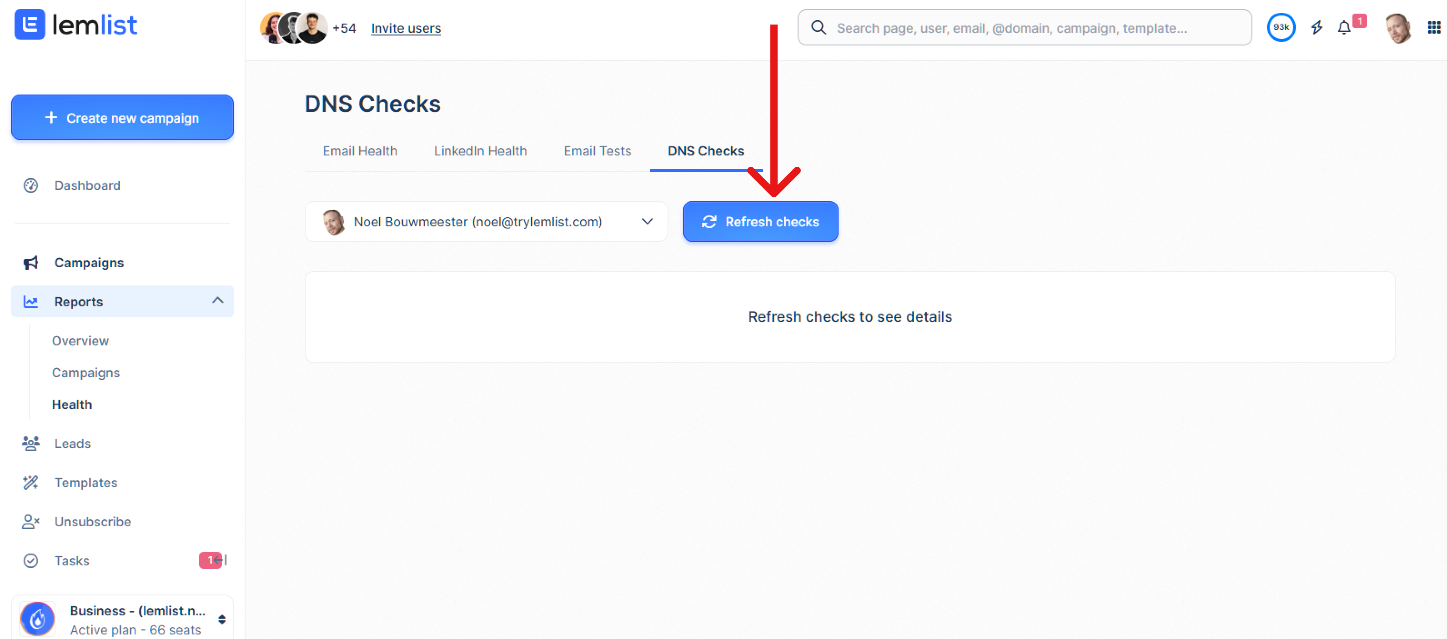The image size is (1447, 639).
Task: Click the Business - (lemlist.n... team name
Action: 137,611
